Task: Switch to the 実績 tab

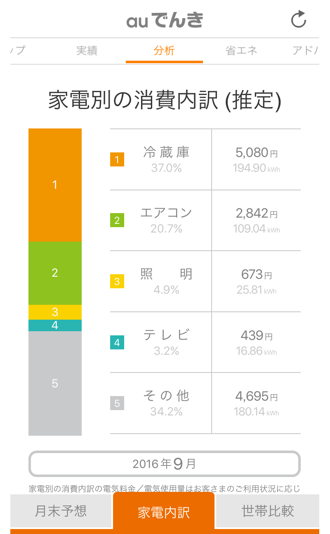Action: [87, 51]
